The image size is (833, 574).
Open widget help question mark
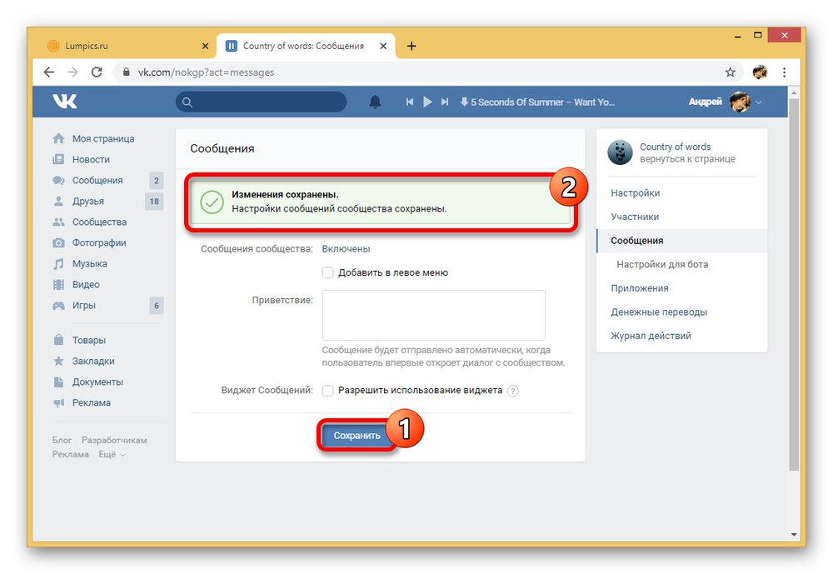pyautogui.click(x=512, y=392)
